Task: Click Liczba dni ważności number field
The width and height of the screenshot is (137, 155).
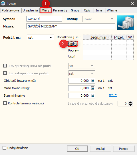Action: click(123, 104)
